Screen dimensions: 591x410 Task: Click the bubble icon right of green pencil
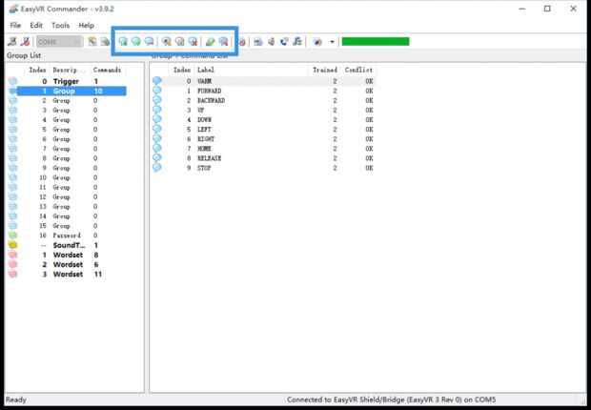tap(223, 42)
